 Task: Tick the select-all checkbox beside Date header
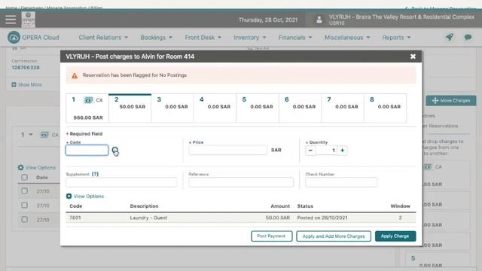[24, 178]
